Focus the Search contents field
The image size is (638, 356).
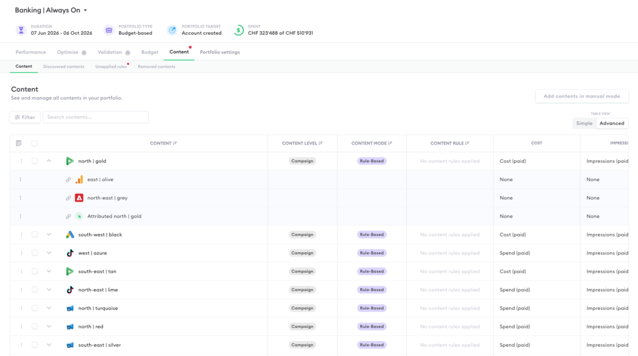95,117
